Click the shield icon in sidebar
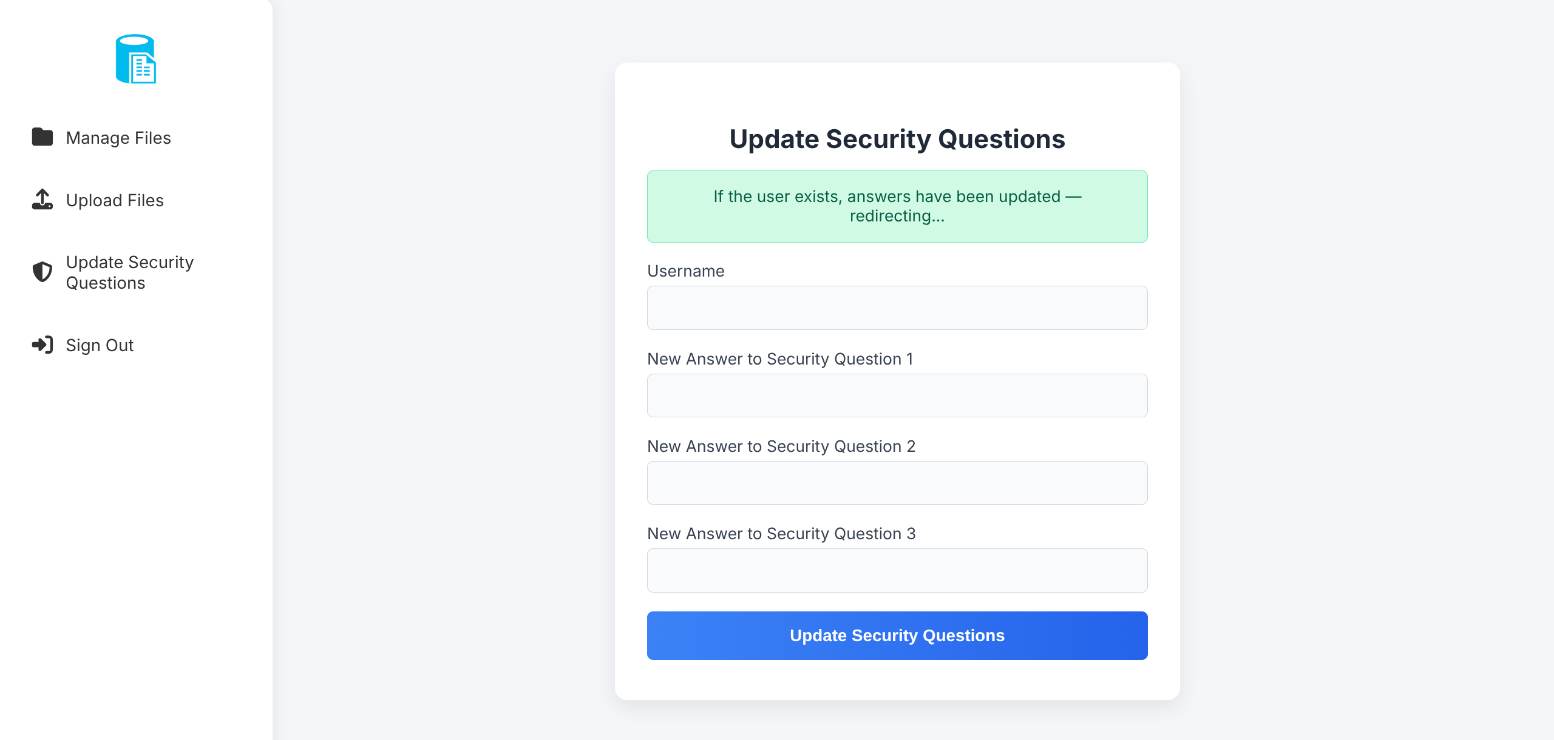Viewport: 1554px width, 740px height. [x=42, y=272]
